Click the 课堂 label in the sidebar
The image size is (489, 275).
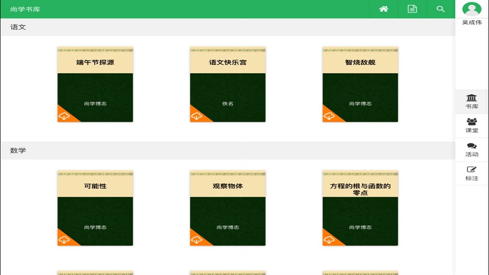(472, 130)
